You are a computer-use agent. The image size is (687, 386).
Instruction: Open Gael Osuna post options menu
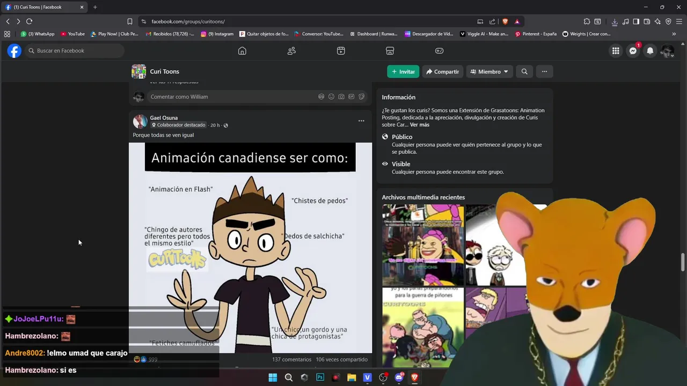tap(361, 121)
